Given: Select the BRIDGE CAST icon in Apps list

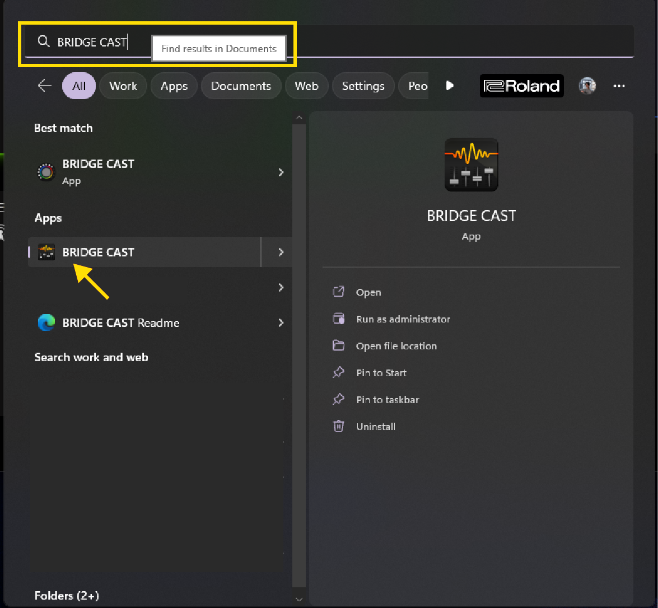Looking at the screenshot, I should pyautogui.click(x=46, y=252).
